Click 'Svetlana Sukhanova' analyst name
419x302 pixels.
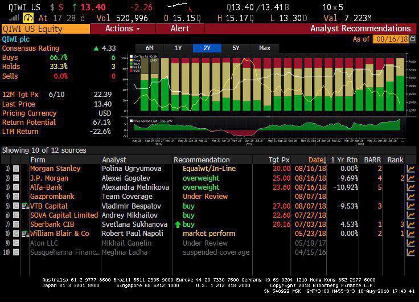point(134,225)
